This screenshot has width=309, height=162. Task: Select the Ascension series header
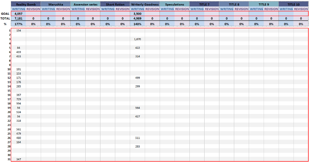[x=85, y=4]
